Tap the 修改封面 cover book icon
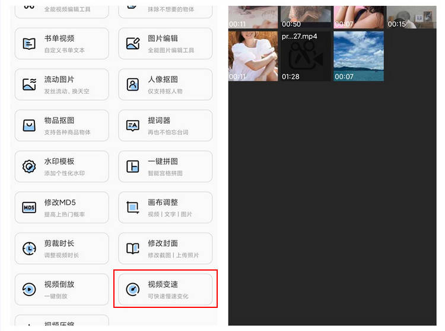This screenshot has width=445, height=331. [x=133, y=248]
